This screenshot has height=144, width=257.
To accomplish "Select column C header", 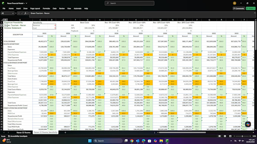I will coord(40,20).
